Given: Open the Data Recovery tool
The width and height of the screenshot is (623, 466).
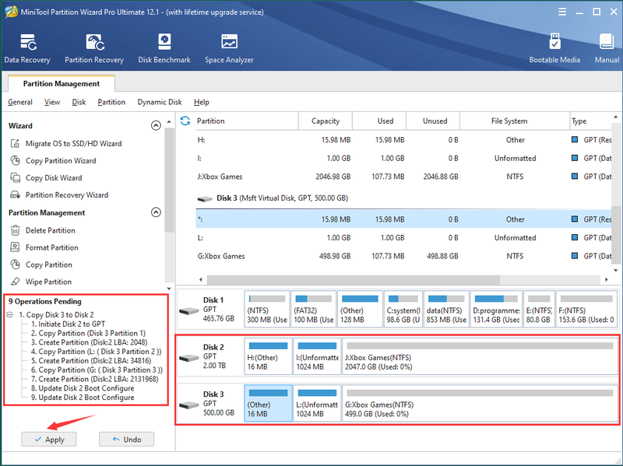Looking at the screenshot, I should [27, 49].
